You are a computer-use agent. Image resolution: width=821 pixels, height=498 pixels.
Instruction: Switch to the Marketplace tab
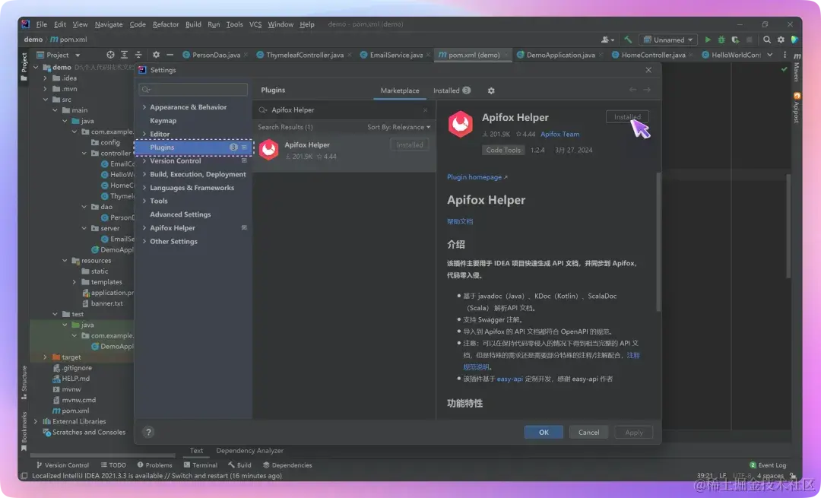click(400, 90)
